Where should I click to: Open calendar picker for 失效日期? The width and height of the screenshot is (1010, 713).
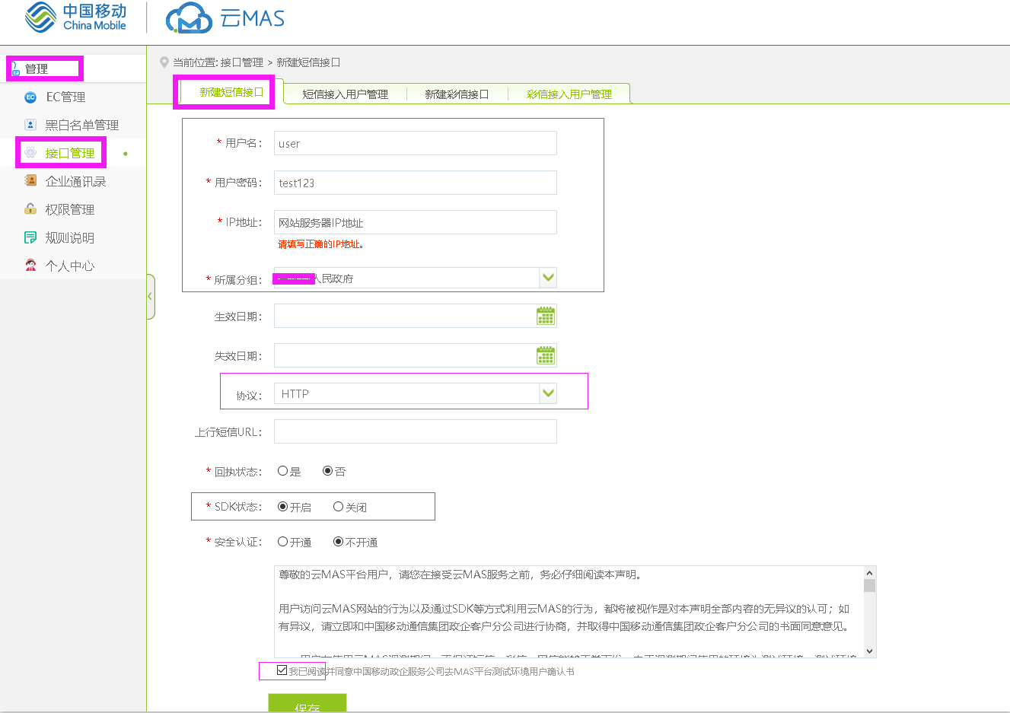click(x=546, y=356)
